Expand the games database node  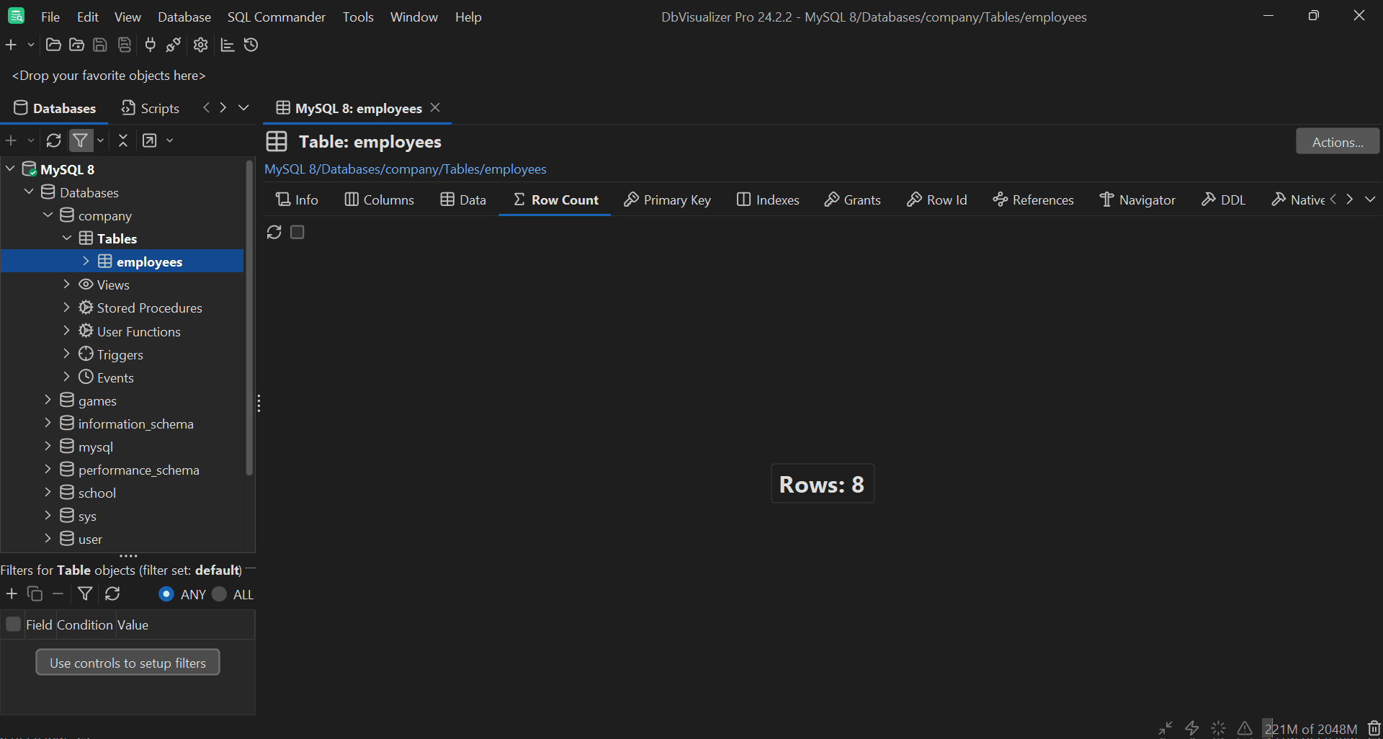[x=48, y=400]
